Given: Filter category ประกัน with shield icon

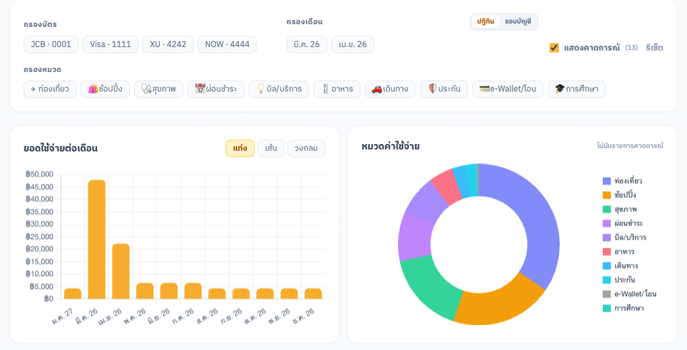Looking at the screenshot, I should pyautogui.click(x=444, y=89).
